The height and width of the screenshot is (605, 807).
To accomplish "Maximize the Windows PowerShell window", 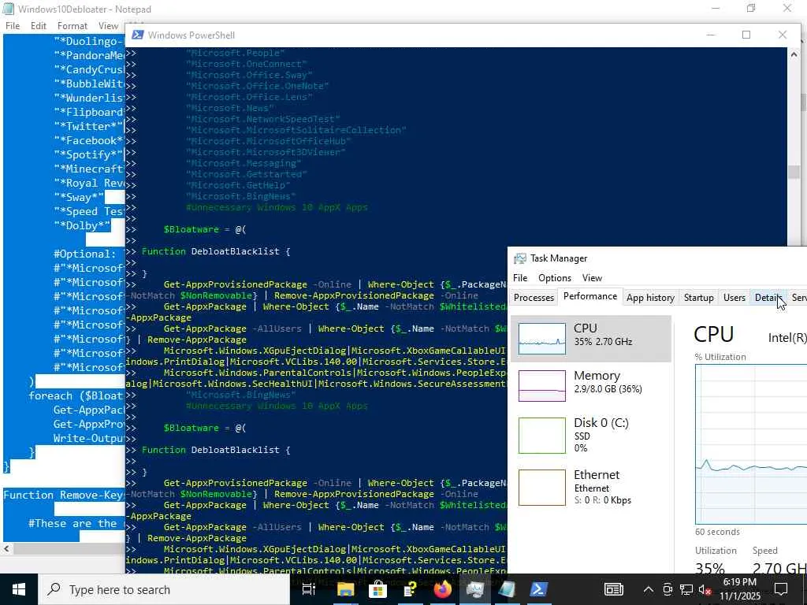I will tap(746, 35).
